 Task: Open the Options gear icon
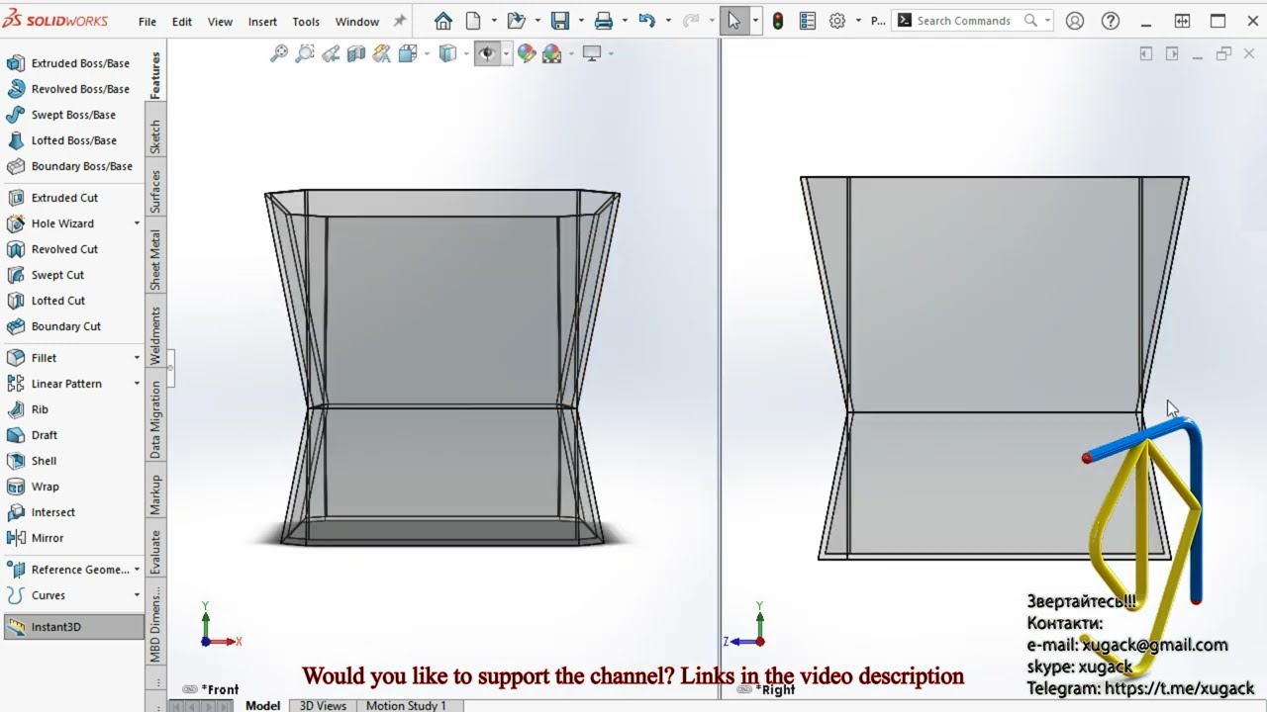pos(837,21)
